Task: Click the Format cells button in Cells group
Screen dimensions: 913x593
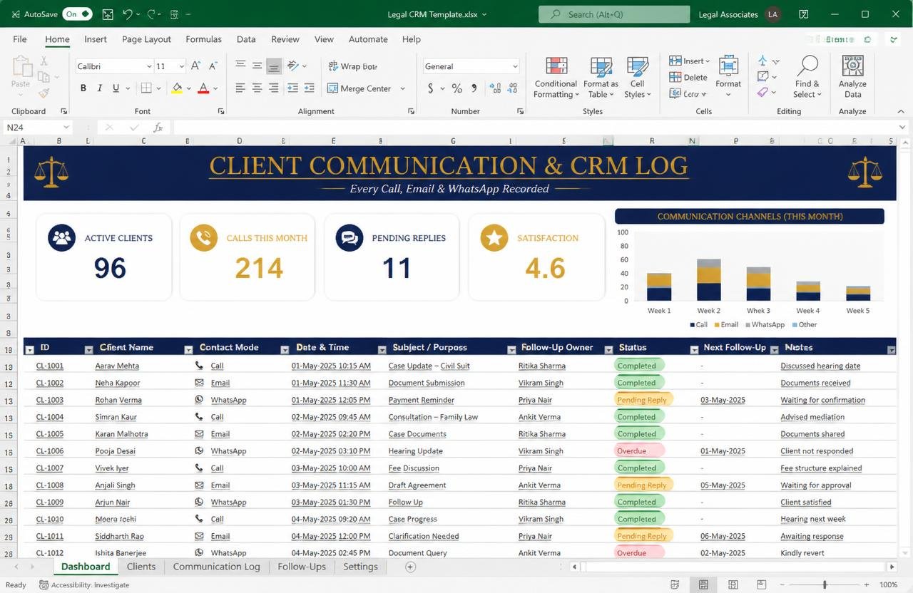Action: click(728, 76)
